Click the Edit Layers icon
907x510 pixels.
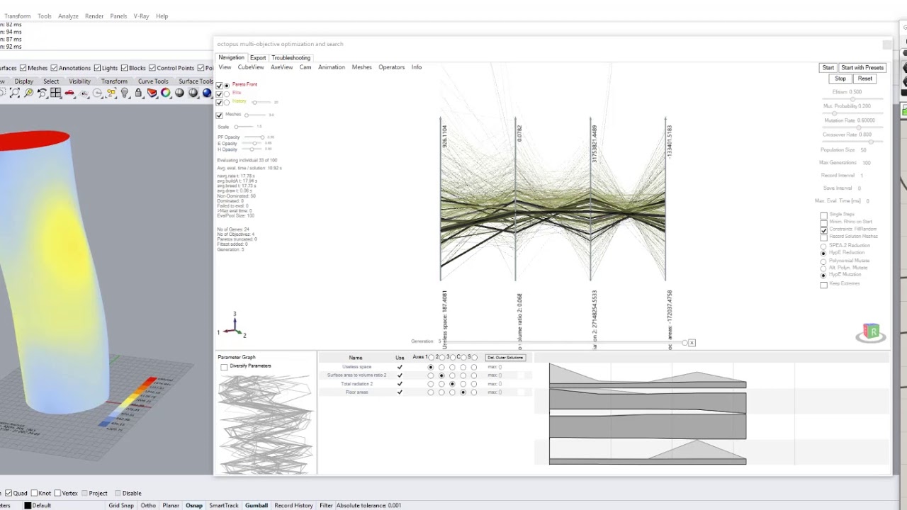pos(152,93)
